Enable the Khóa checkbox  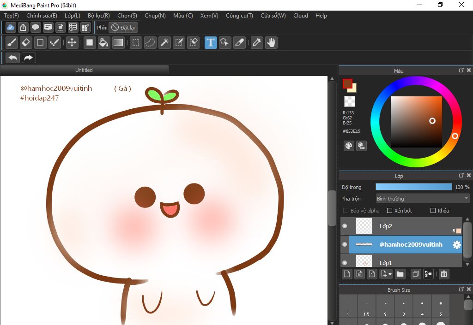pyautogui.click(x=433, y=211)
